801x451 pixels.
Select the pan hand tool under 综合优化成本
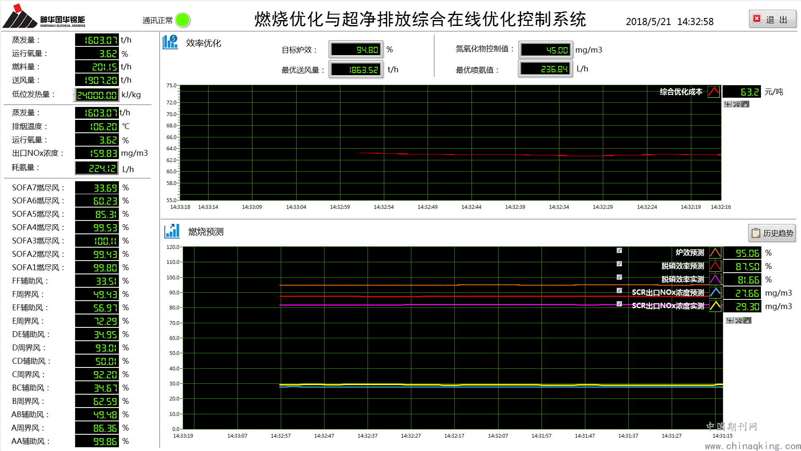pos(745,104)
